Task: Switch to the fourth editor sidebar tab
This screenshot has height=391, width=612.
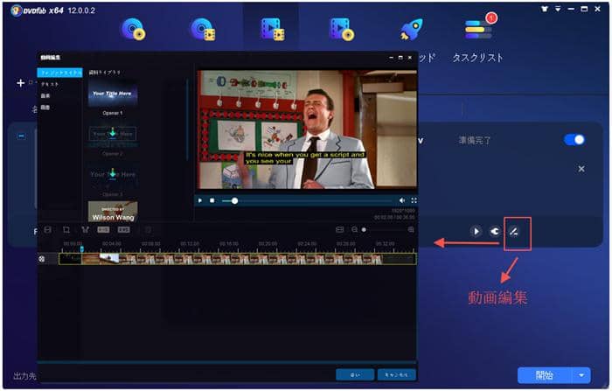Action: pyautogui.click(x=45, y=108)
